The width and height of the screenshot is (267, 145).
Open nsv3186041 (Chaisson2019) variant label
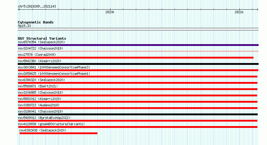[x=40, y=111]
